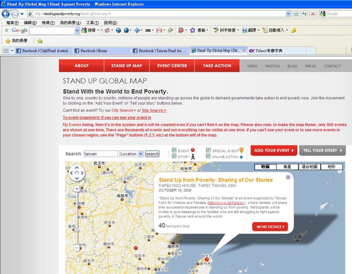Click the map pan-up arrow
Screen dimensions: 352x274
coord(77,168)
